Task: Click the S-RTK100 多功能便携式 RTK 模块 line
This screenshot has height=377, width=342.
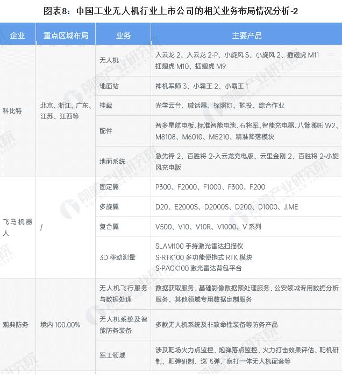Action: [204, 257]
